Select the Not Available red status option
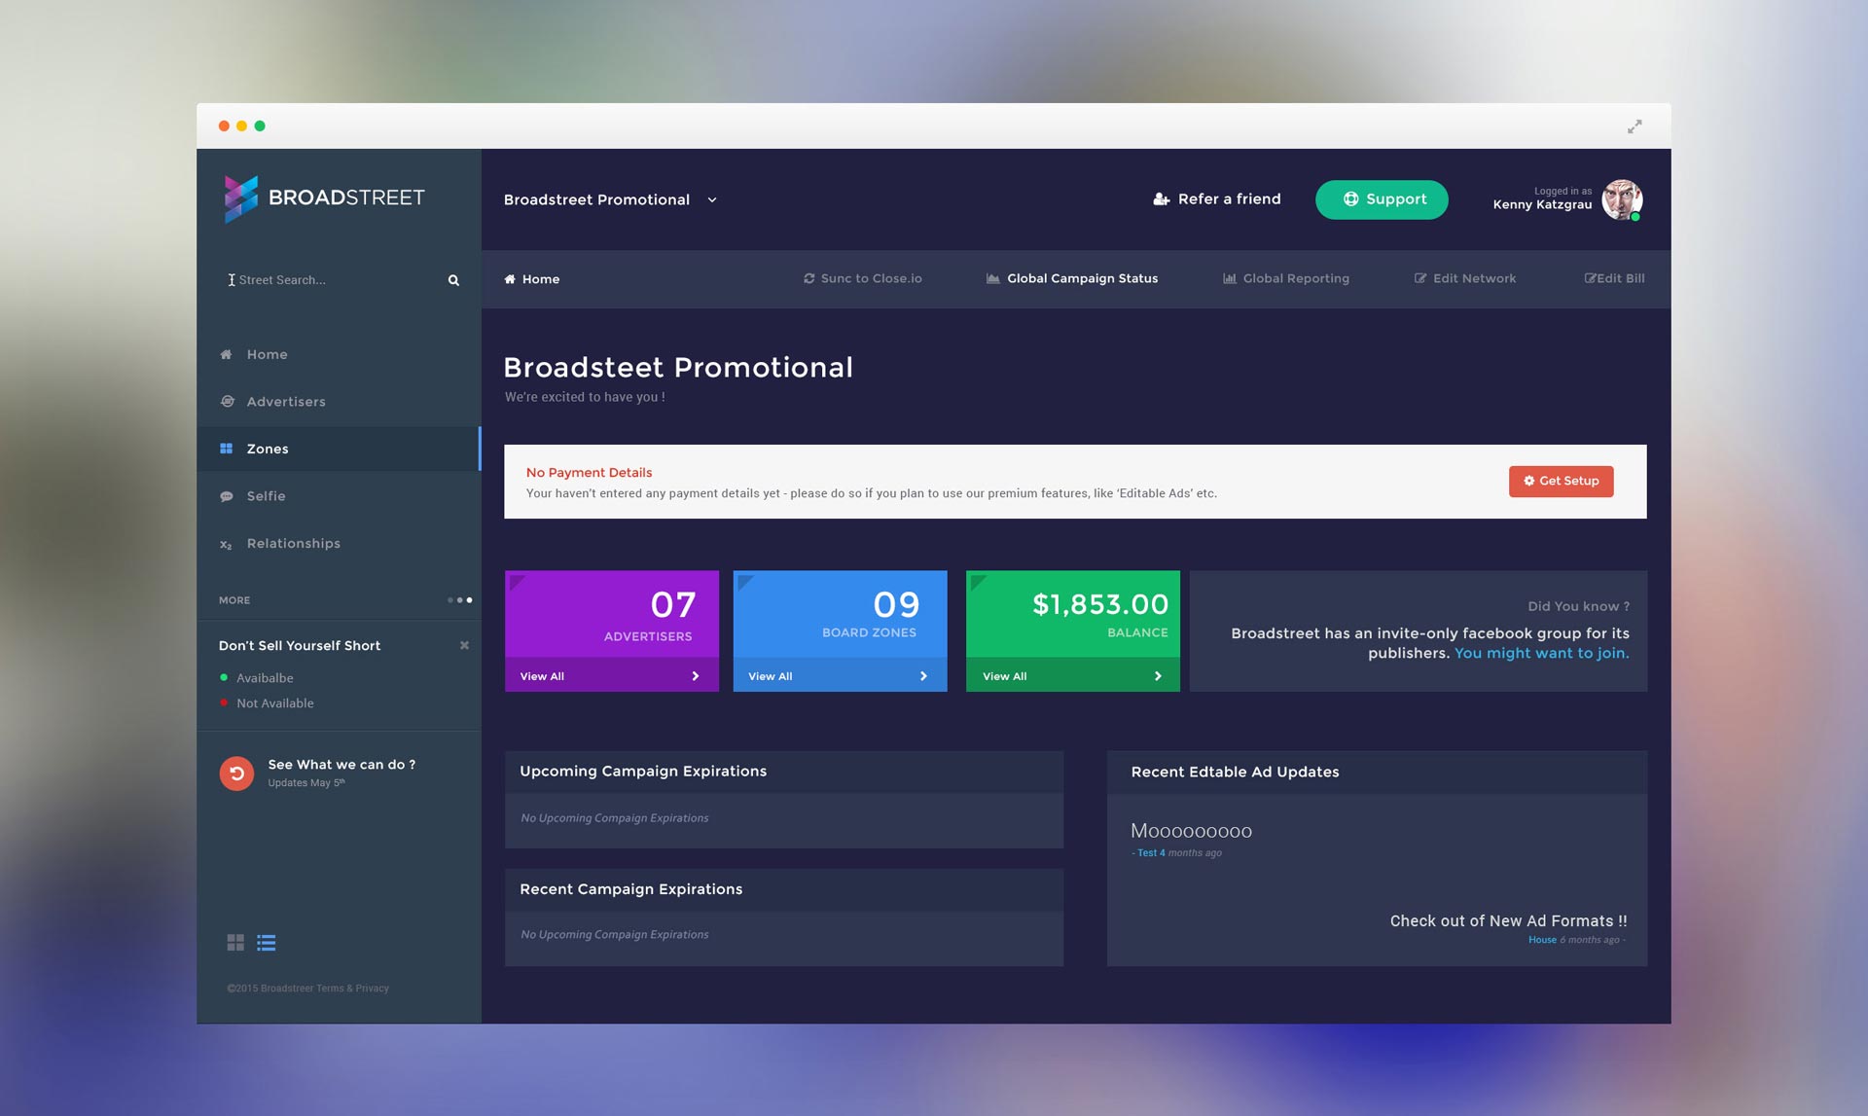1868x1116 pixels. coord(274,703)
